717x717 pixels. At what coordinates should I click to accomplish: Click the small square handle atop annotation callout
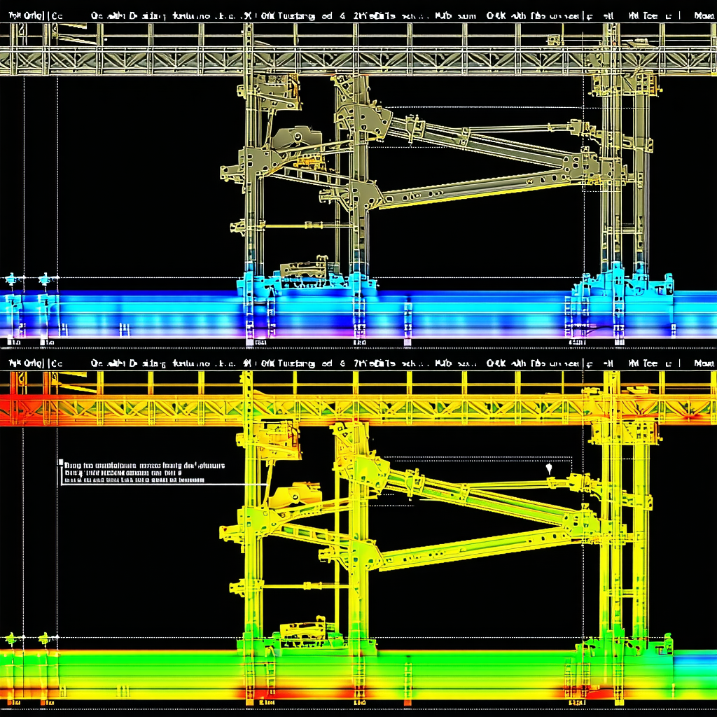tap(61, 462)
